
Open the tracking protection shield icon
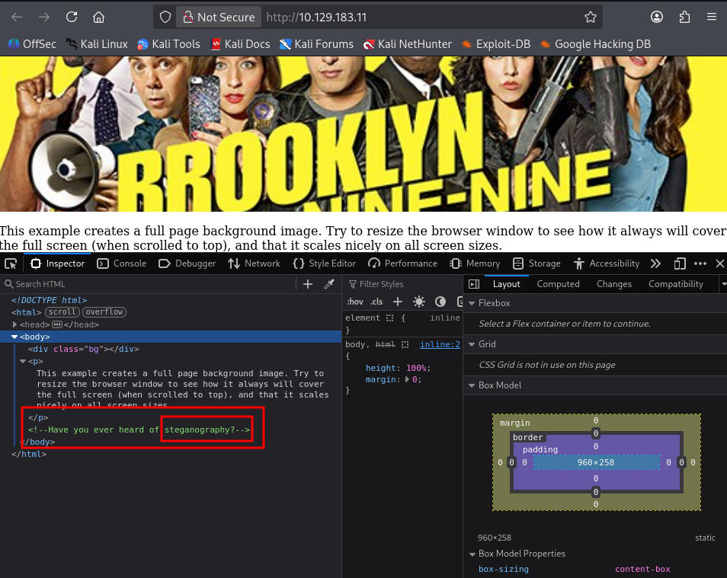[165, 18]
